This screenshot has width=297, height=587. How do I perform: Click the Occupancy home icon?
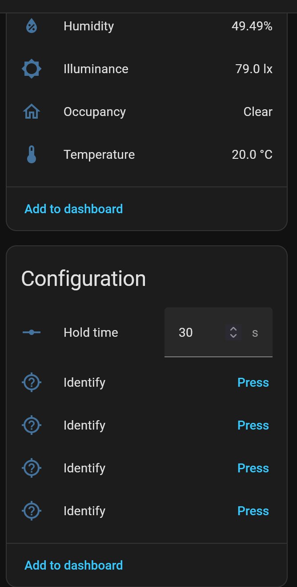coord(32,112)
